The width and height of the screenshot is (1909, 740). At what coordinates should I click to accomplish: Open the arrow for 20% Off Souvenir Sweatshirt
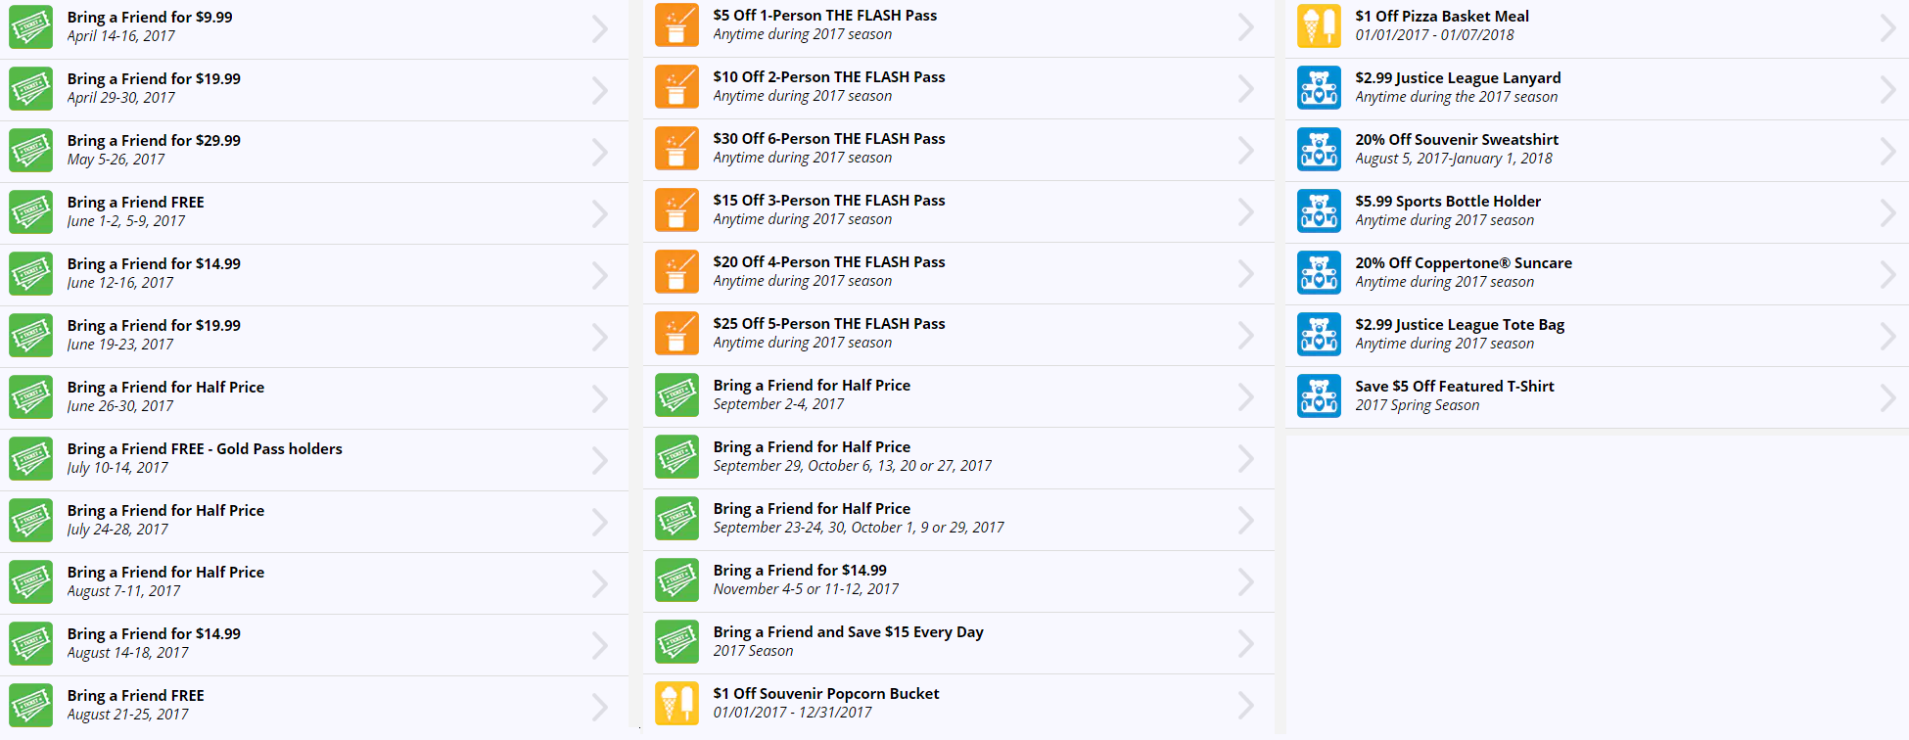pyautogui.click(x=1887, y=150)
